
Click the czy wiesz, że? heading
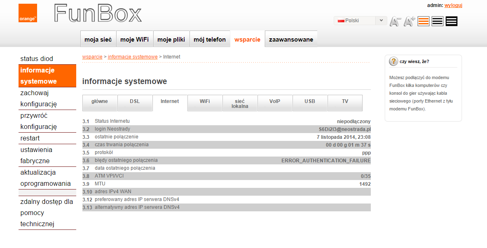tap(414, 61)
